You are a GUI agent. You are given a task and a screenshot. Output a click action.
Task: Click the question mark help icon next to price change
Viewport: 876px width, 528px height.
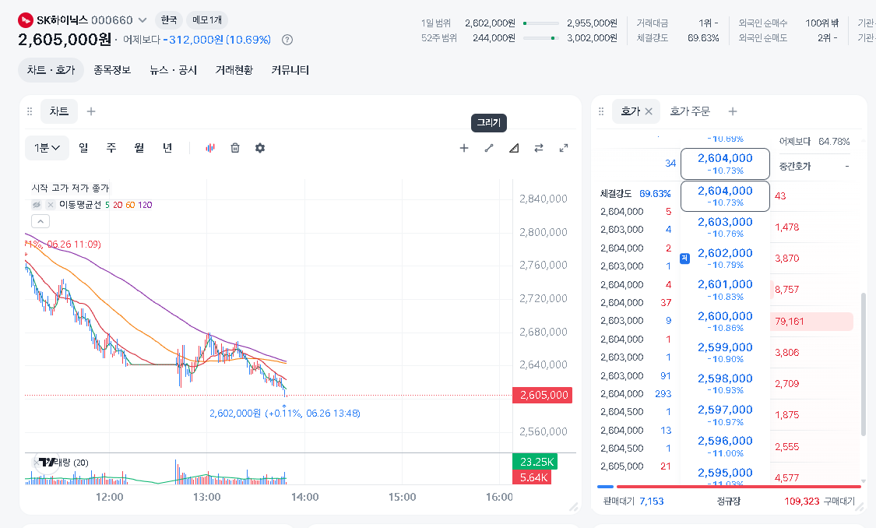click(287, 40)
